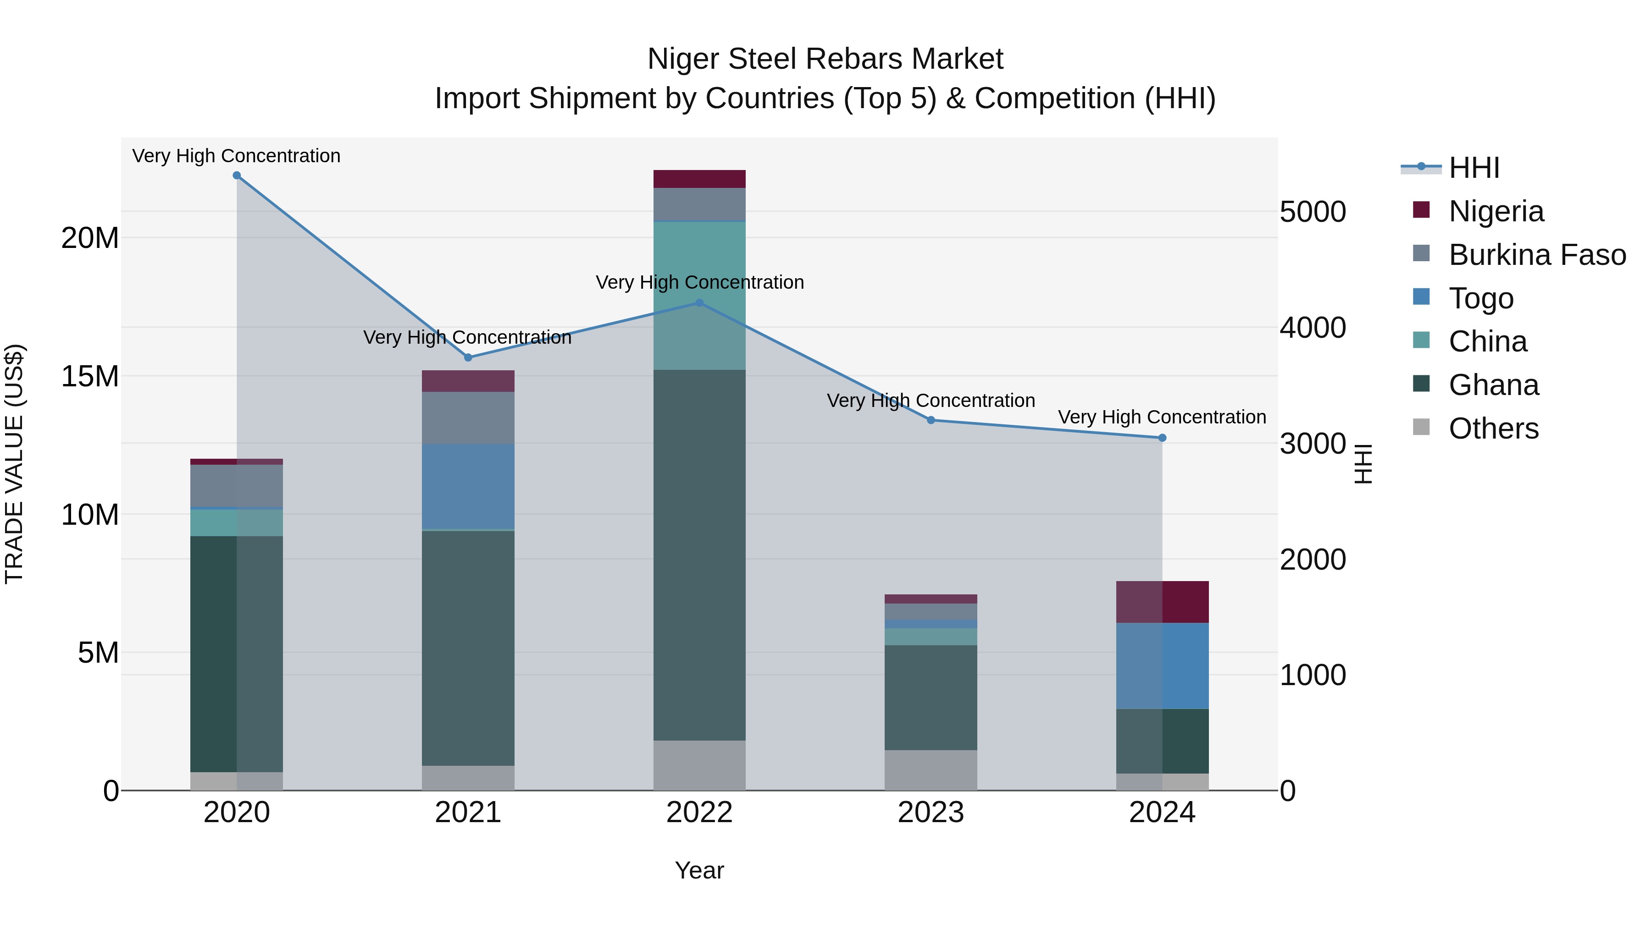The image size is (1651, 928).
Task: Select the China segment of the 2020 bar
Action: tap(237, 522)
